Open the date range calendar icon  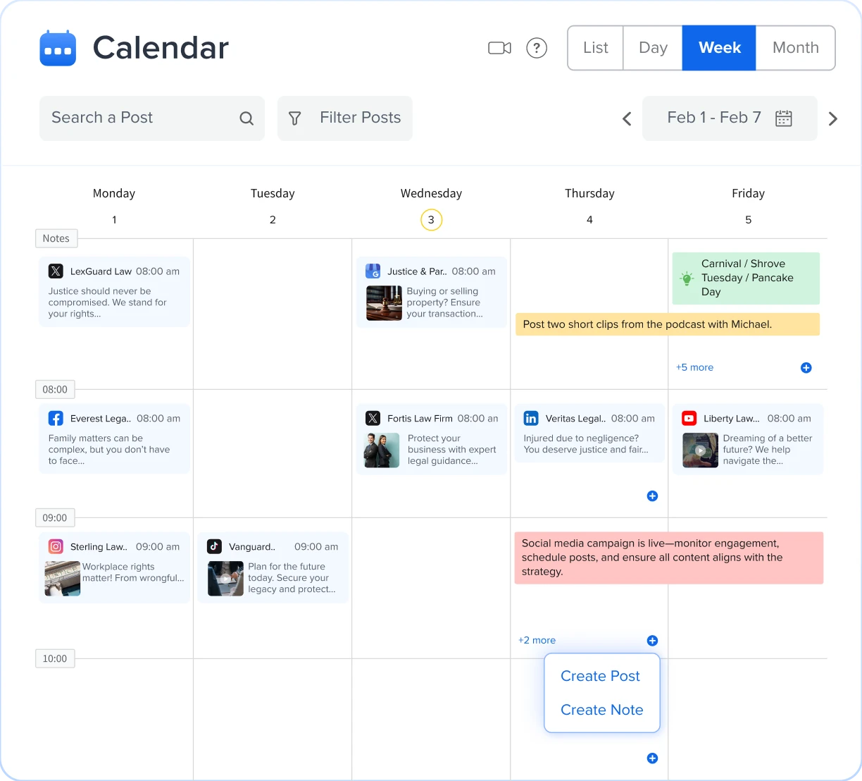784,118
